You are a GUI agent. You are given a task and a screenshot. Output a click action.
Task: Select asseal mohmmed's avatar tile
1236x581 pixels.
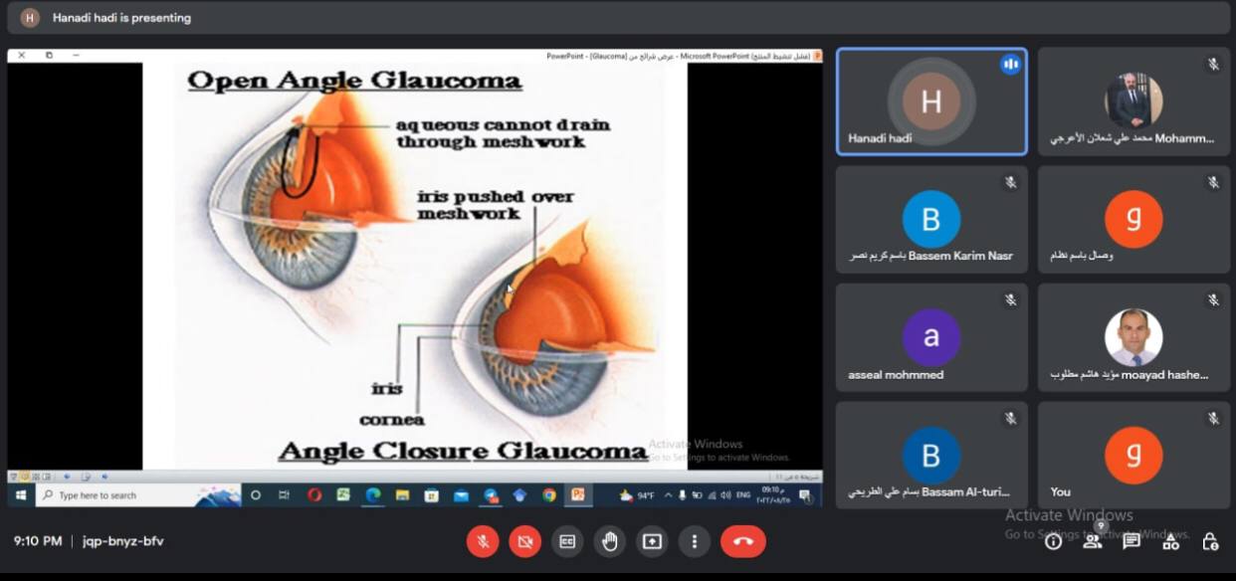(x=930, y=337)
